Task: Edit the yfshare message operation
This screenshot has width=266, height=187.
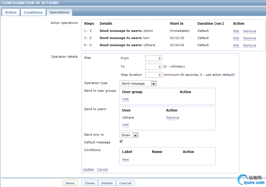Action: click(x=236, y=45)
